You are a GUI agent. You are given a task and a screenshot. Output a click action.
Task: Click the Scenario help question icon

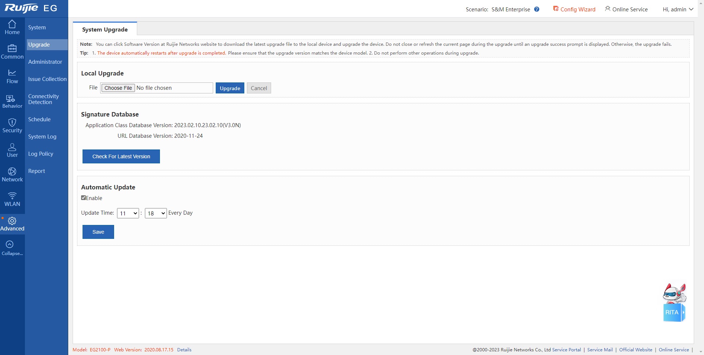pyautogui.click(x=537, y=10)
